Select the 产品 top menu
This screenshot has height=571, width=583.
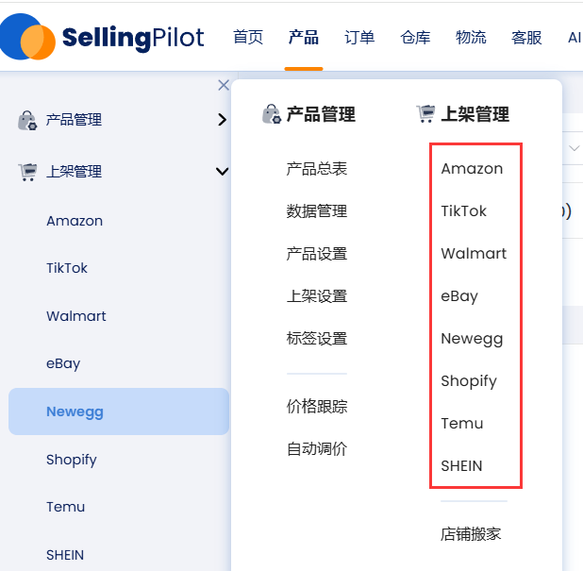coord(304,38)
